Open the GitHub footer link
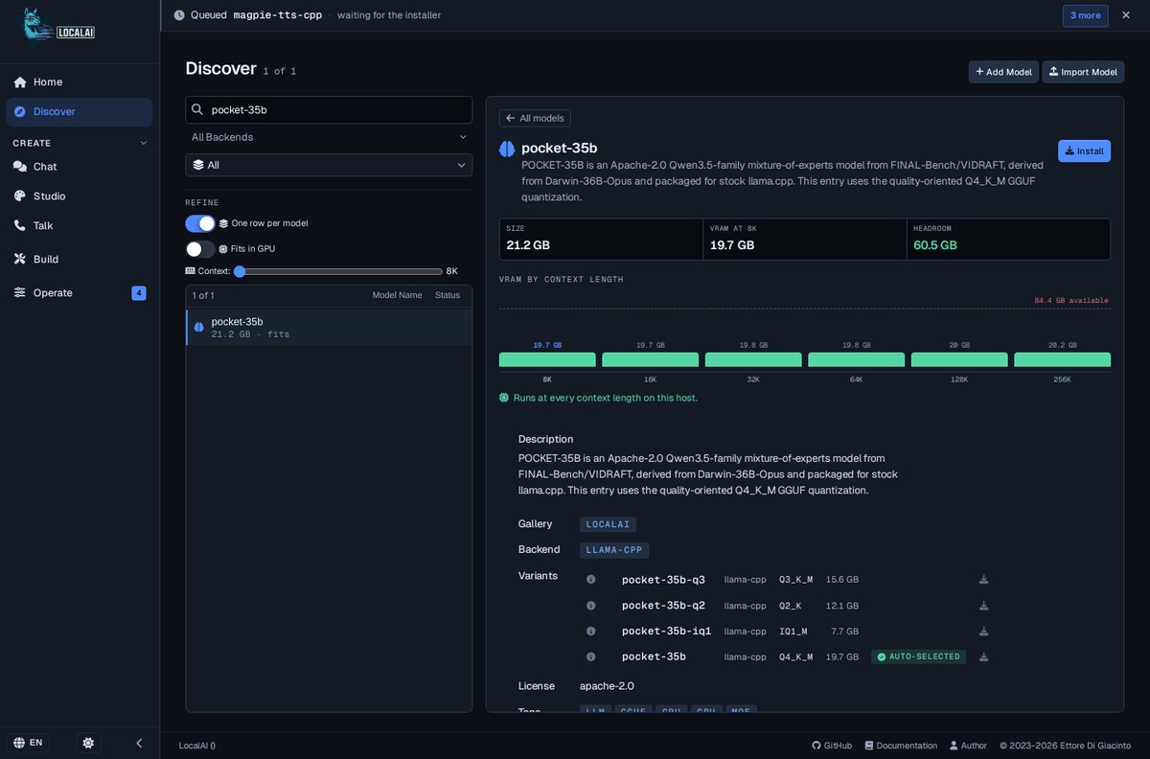 click(832, 746)
